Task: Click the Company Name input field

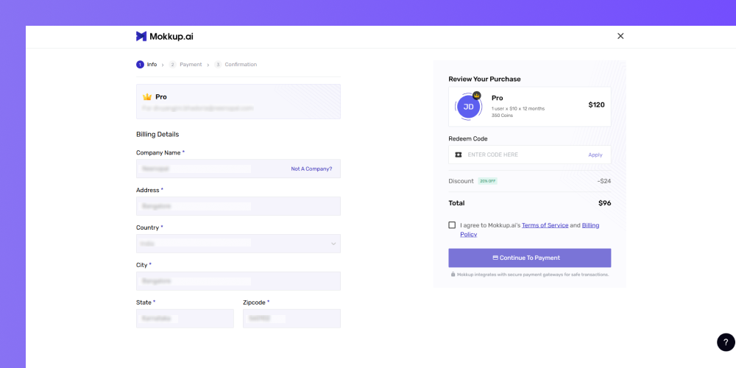Action: [238, 169]
